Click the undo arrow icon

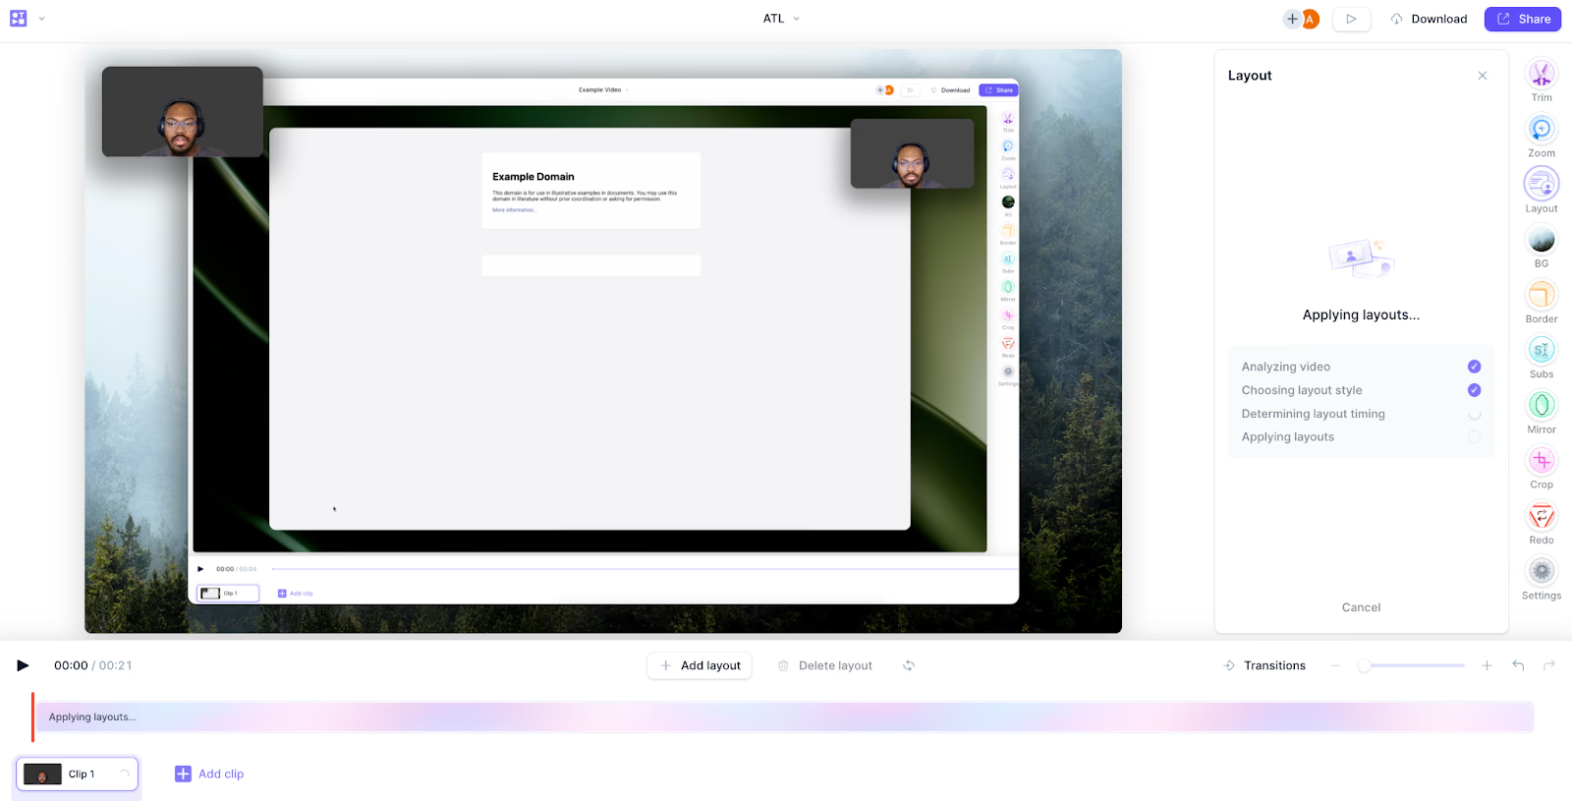coord(1518,665)
